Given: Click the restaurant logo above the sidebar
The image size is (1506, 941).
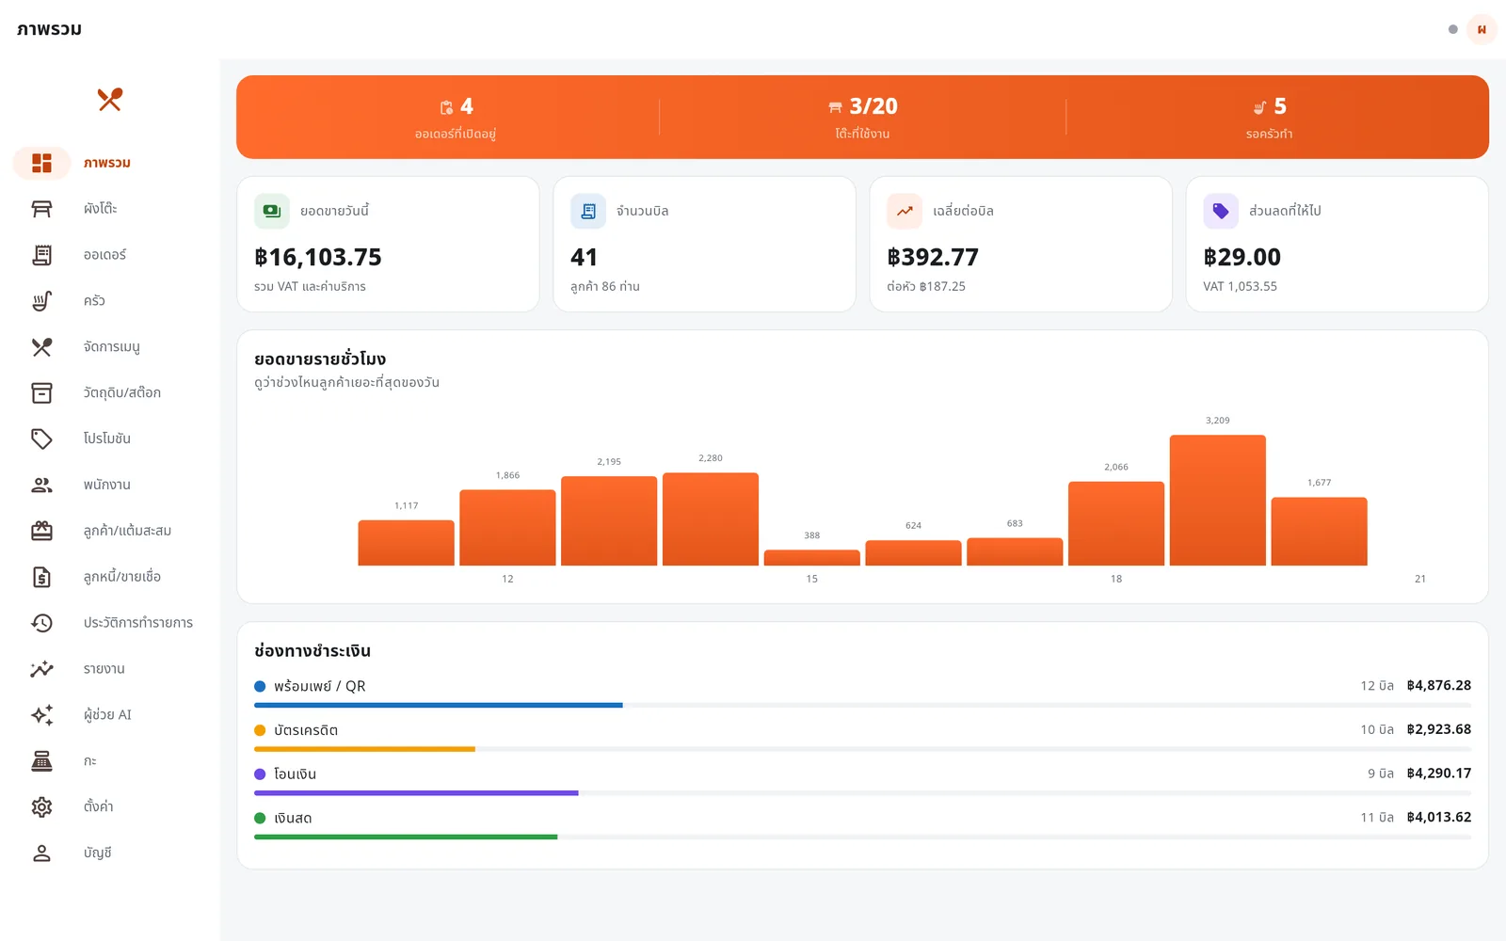Looking at the screenshot, I should click(x=110, y=99).
